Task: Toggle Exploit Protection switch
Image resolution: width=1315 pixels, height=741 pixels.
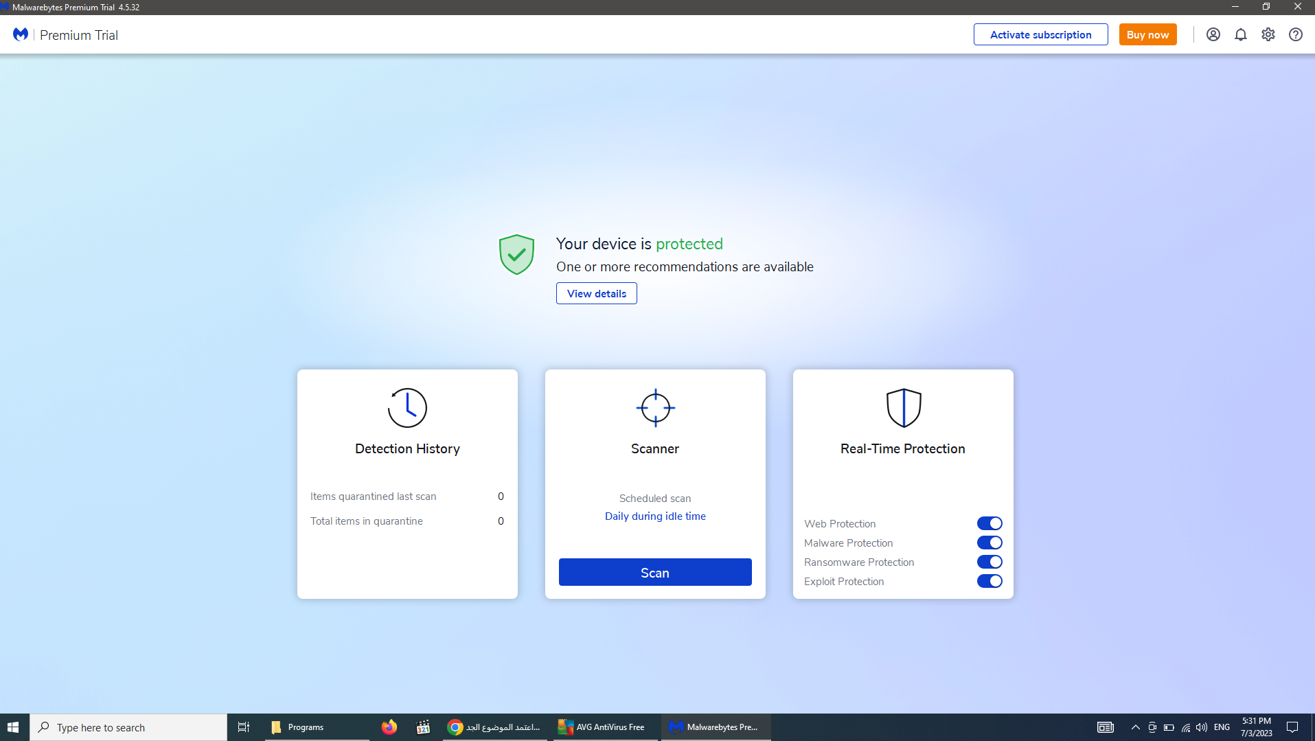Action: (990, 581)
